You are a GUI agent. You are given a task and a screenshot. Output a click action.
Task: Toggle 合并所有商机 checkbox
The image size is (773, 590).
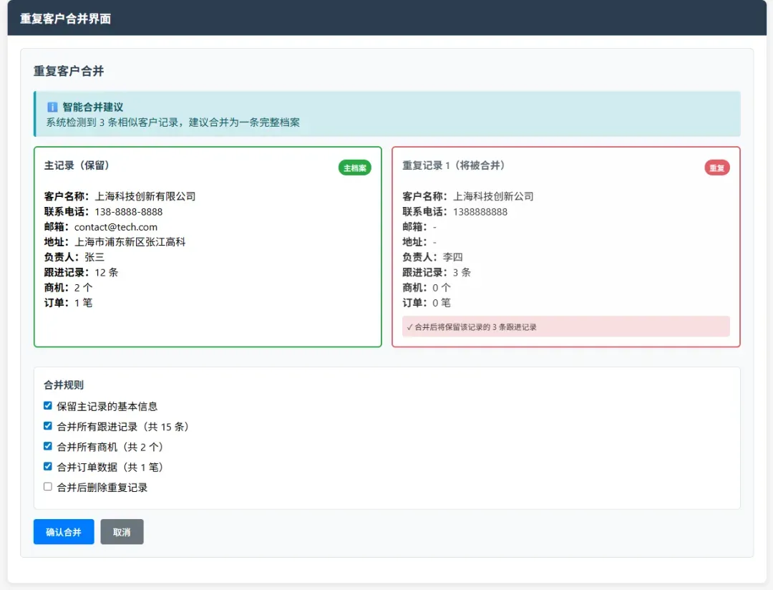pyautogui.click(x=48, y=446)
